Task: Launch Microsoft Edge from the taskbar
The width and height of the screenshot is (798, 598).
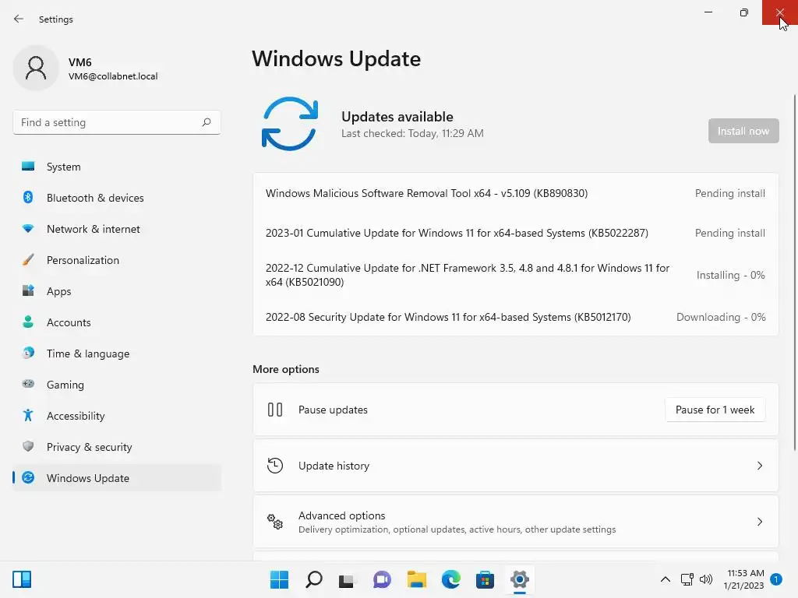Action: tap(451, 579)
